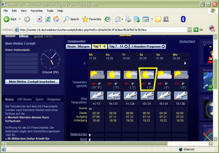219x153 pixels.
Task: Click Thursday 18.09 weather icon
Action: coord(114,75)
